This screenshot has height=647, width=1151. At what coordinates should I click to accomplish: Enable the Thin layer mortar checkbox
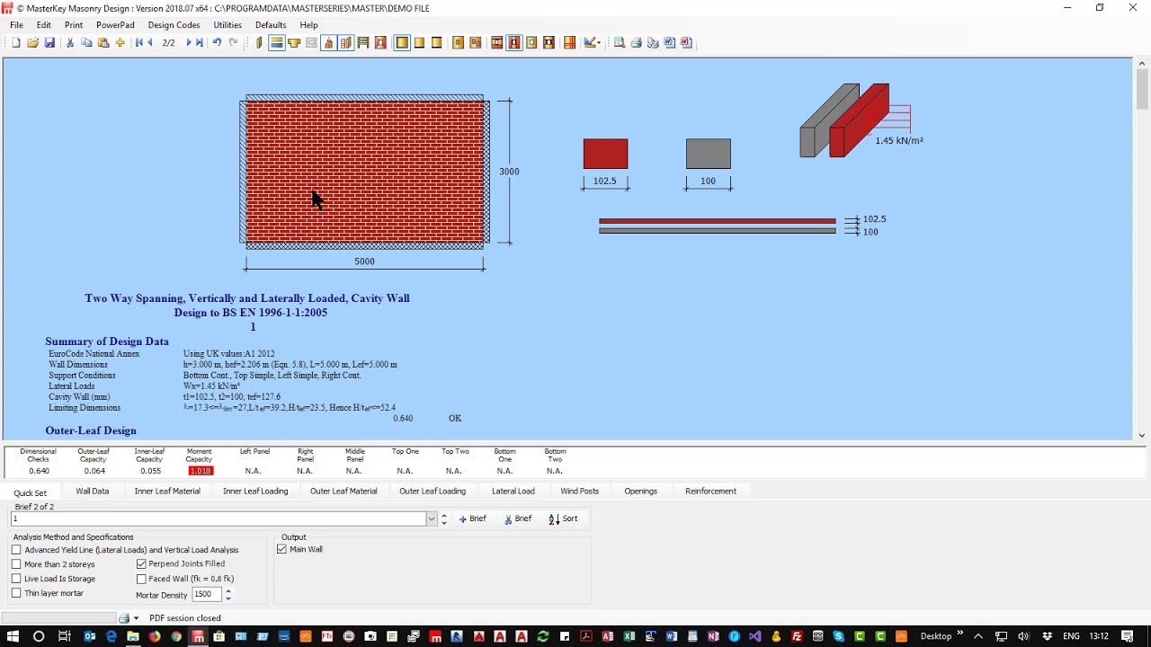(x=16, y=593)
